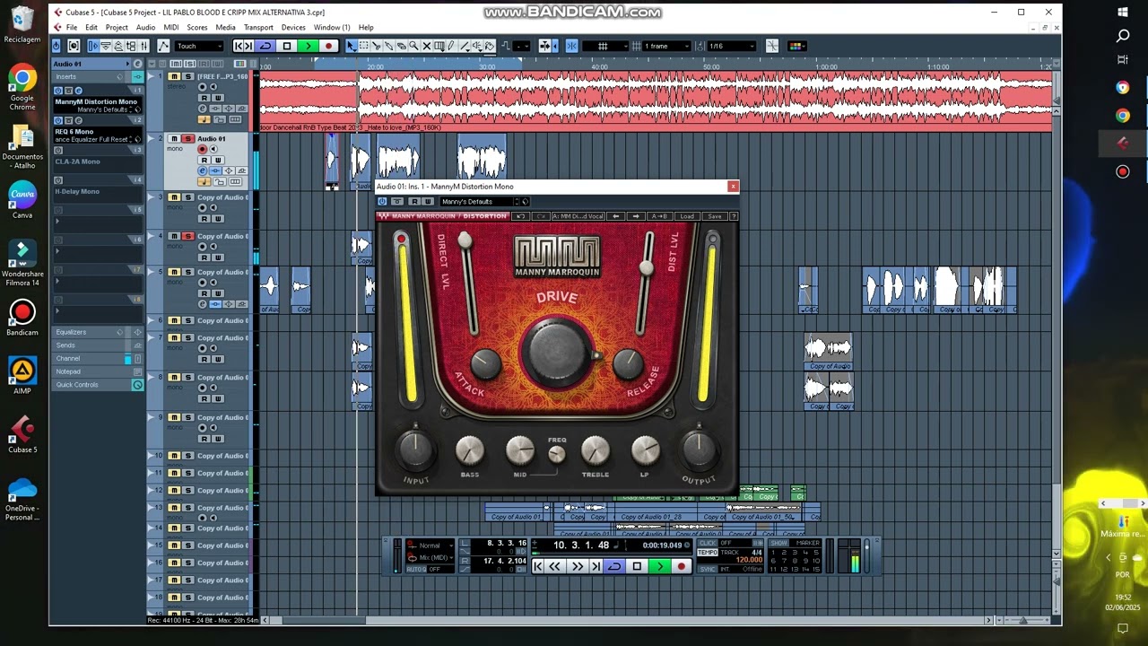Image resolution: width=1148 pixels, height=646 pixels.
Task: Click the Direct Lvl fader handle
Action: pyautogui.click(x=465, y=240)
